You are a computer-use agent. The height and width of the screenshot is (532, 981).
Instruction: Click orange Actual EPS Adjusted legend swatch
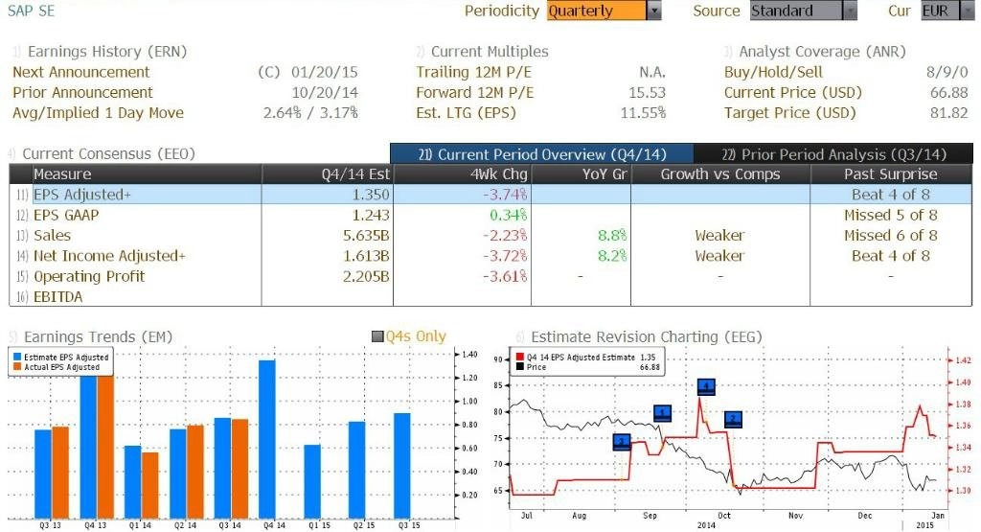click(17, 367)
